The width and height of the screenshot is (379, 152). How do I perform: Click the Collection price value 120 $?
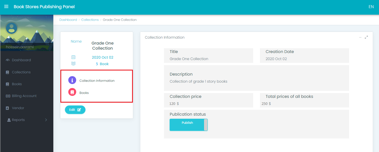(174, 104)
